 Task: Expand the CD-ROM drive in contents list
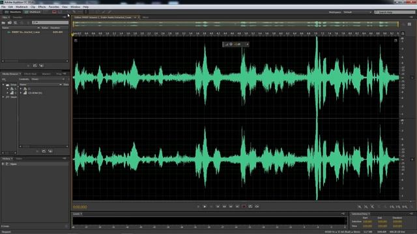pyautogui.click(x=21, y=93)
